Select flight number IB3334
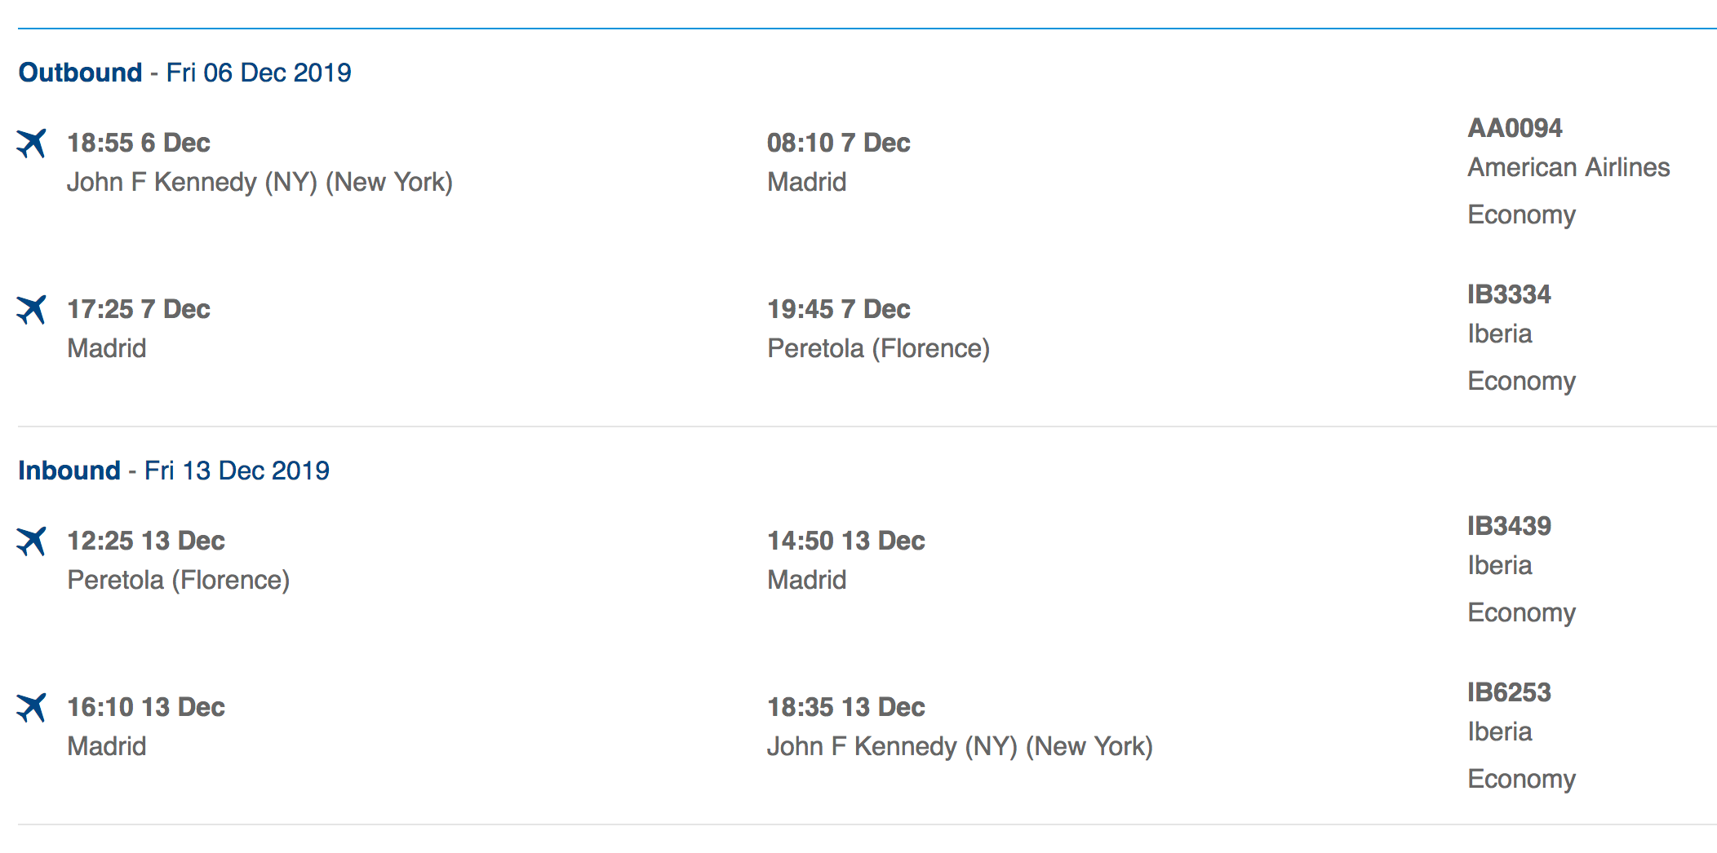The height and width of the screenshot is (853, 1717). tap(1509, 294)
